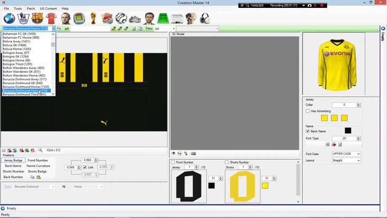Click the camera icon in the recording bar
Screen dimensions: 387x218
310,5
